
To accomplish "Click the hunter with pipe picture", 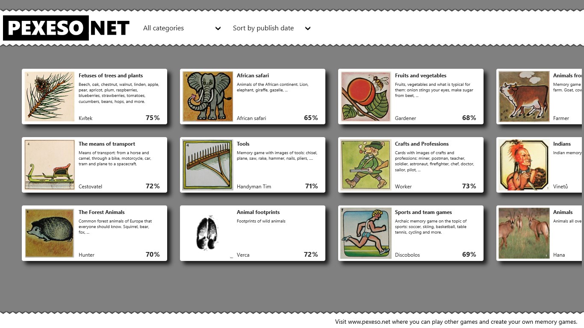I will (x=366, y=165).
